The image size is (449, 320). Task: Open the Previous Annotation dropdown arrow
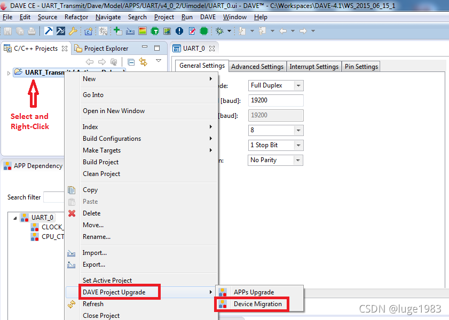point(272,31)
